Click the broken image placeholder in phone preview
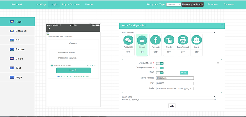 [x=48, y=34]
